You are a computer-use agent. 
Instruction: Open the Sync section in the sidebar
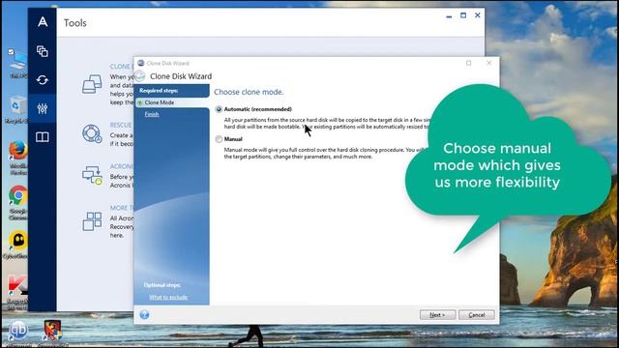43,79
